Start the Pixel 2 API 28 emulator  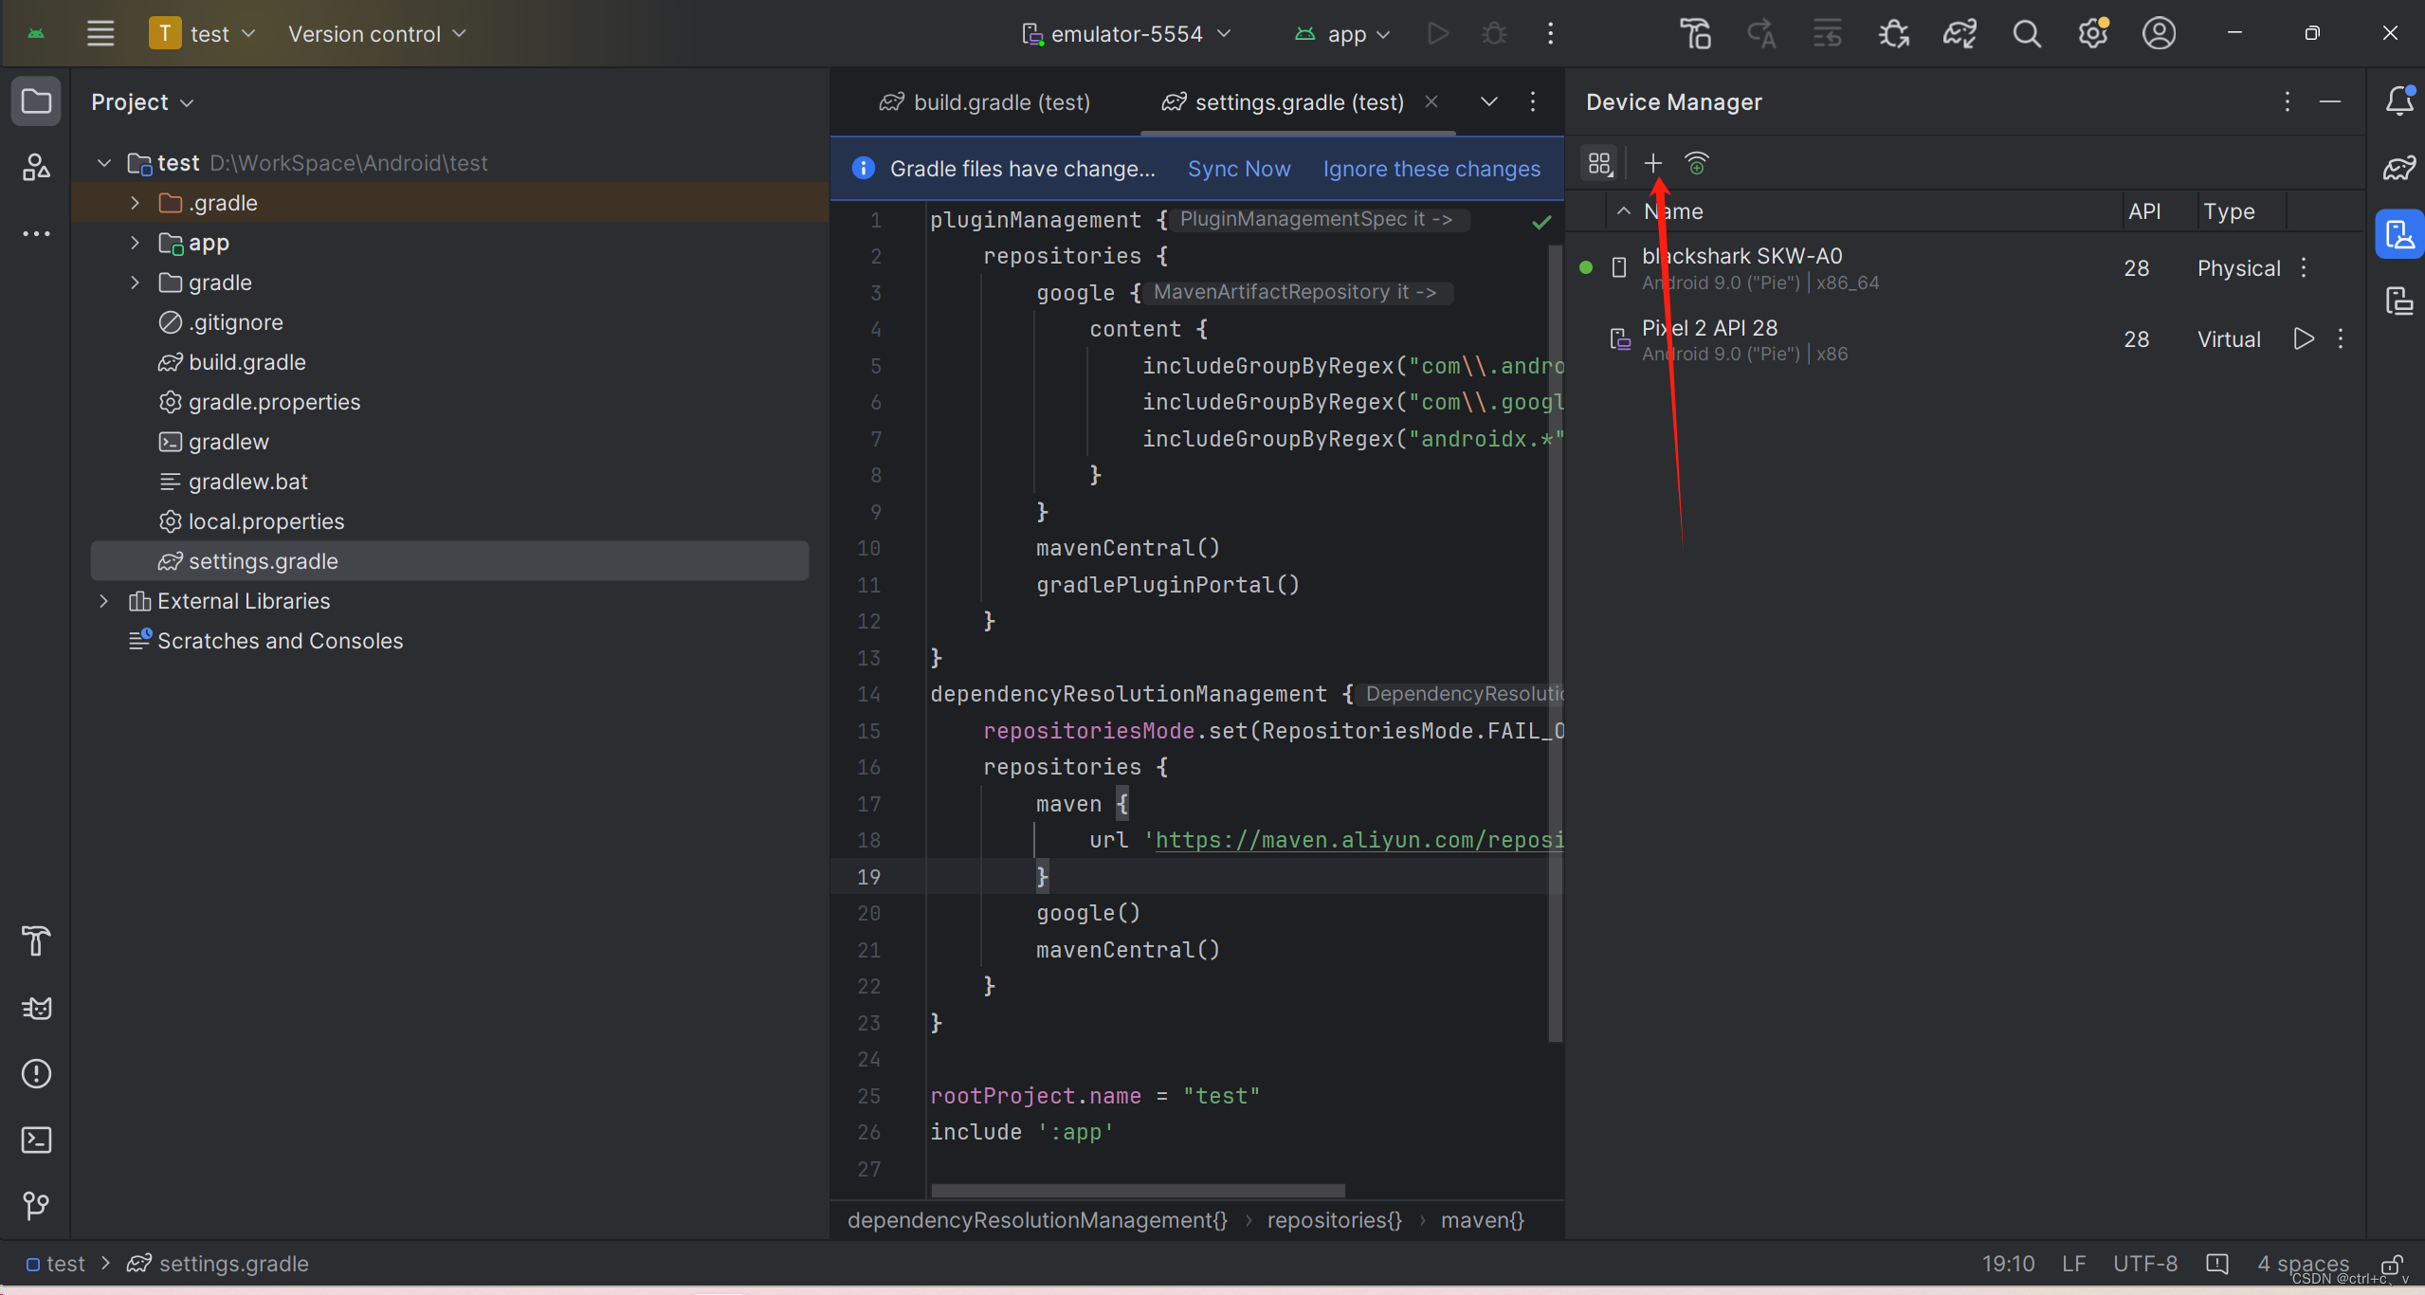click(2304, 338)
